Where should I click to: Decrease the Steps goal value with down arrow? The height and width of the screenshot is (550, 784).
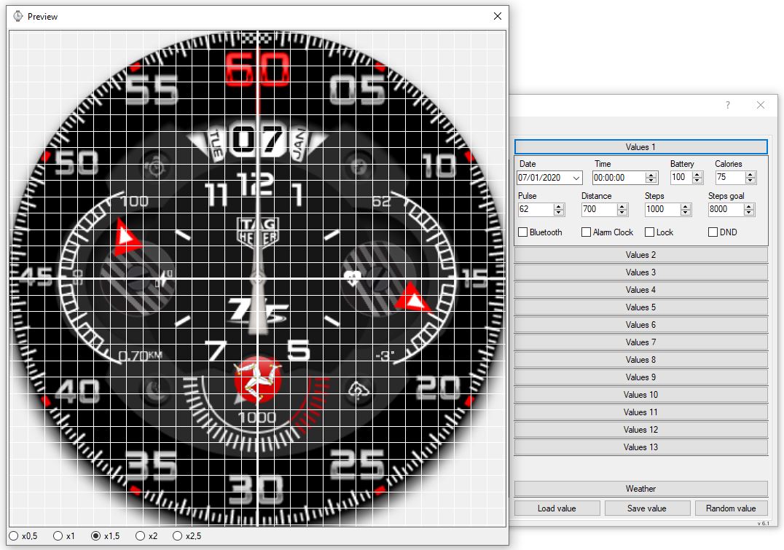click(x=748, y=213)
